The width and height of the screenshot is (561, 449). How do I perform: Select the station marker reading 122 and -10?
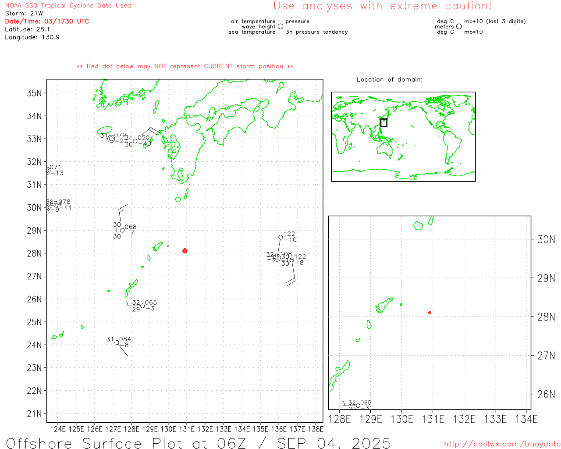point(280,237)
